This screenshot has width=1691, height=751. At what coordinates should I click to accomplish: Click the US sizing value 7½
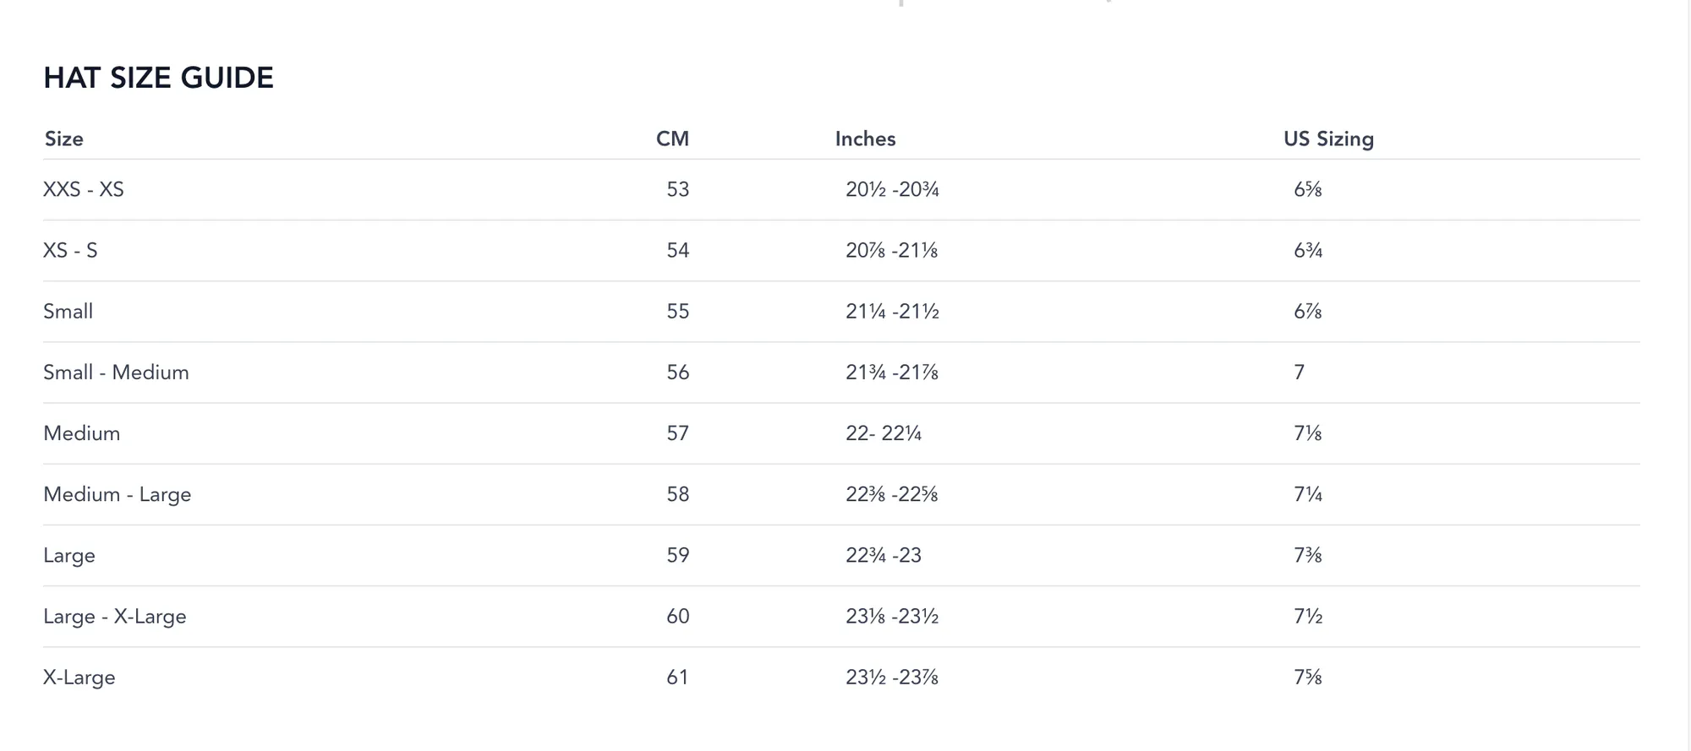(1308, 616)
